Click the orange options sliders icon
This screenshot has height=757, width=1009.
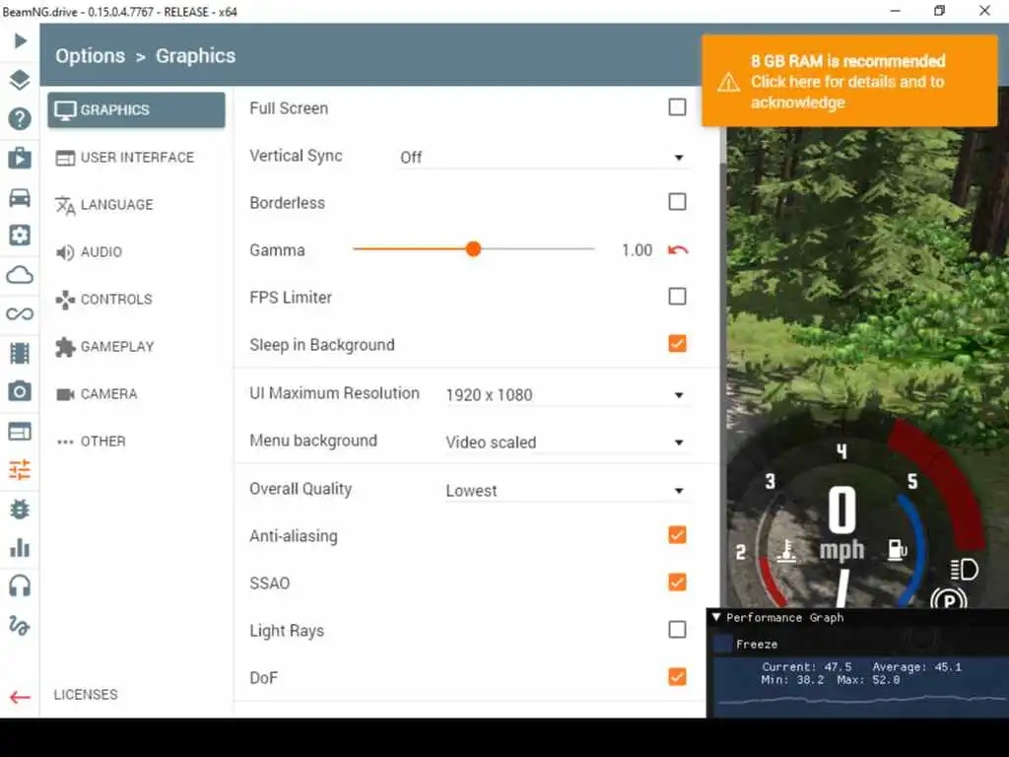click(x=20, y=470)
